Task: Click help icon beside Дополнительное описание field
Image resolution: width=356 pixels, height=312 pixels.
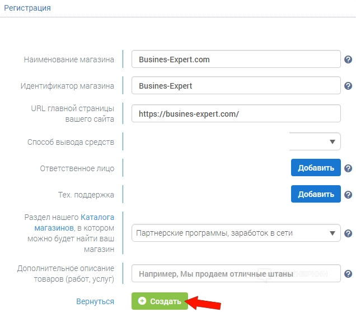Action: click(x=348, y=274)
